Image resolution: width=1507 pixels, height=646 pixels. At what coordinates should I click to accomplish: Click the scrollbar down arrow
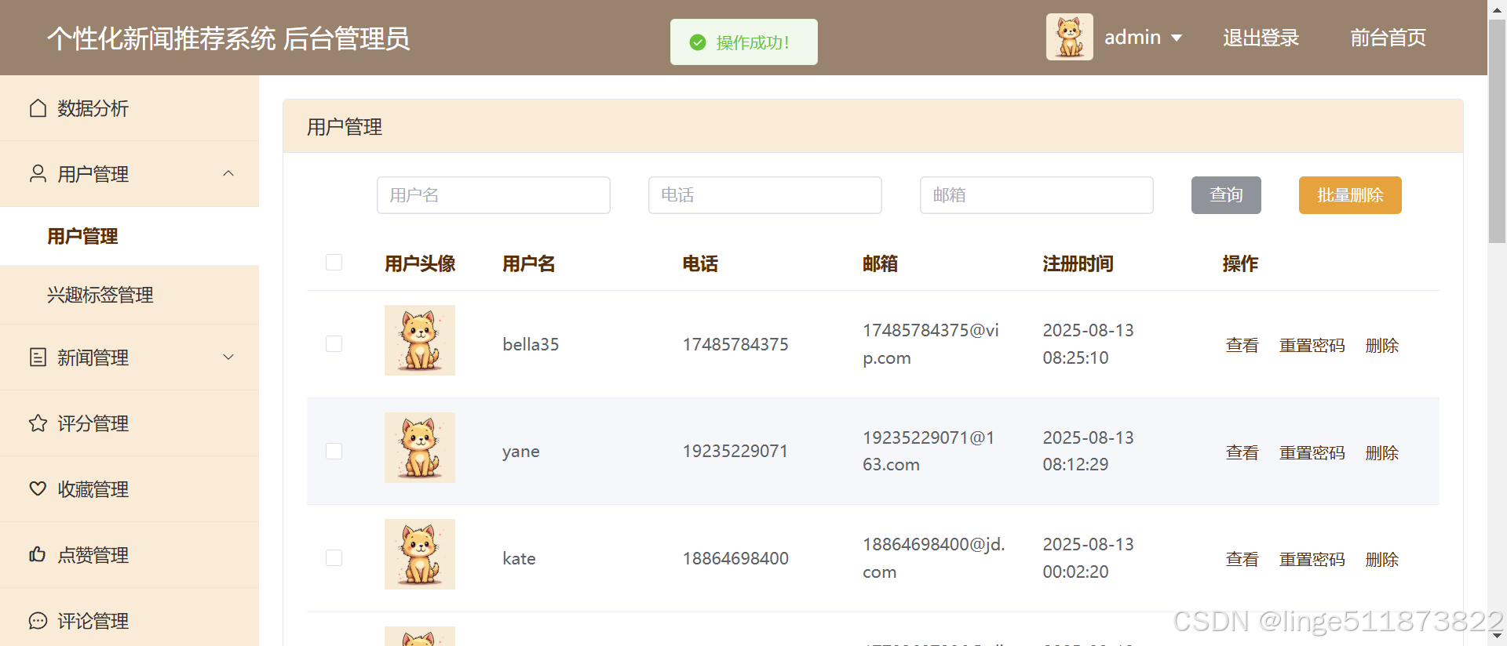tap(1497, 637)
